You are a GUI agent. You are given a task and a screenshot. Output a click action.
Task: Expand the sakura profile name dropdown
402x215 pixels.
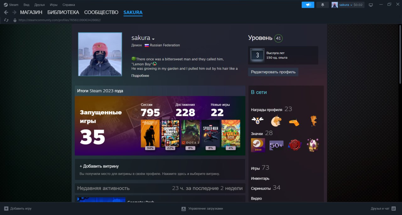pos(153,39)
